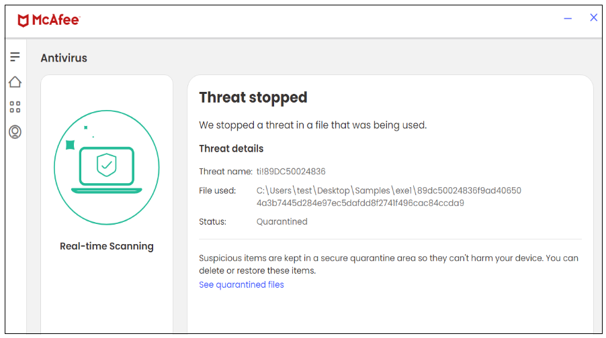Click the checkmark shield on the laptop
The height and width of the screenshot is (338, 606).
(x=106, y=164)
